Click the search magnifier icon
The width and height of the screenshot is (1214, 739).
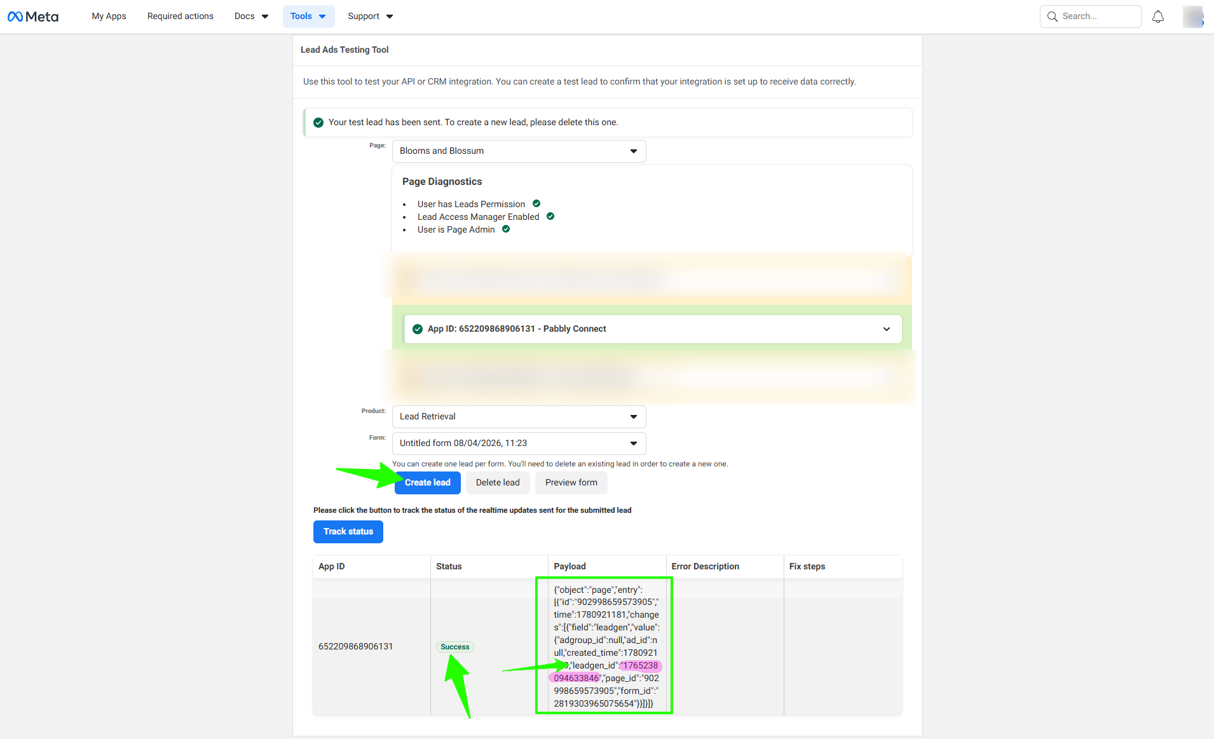(1053, 17)
